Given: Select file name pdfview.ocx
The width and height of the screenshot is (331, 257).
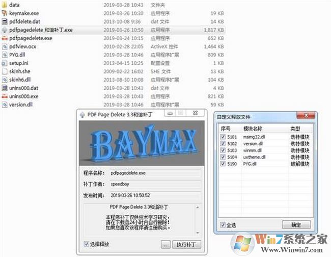Looking at the screenshot, I should pos(22,46).
